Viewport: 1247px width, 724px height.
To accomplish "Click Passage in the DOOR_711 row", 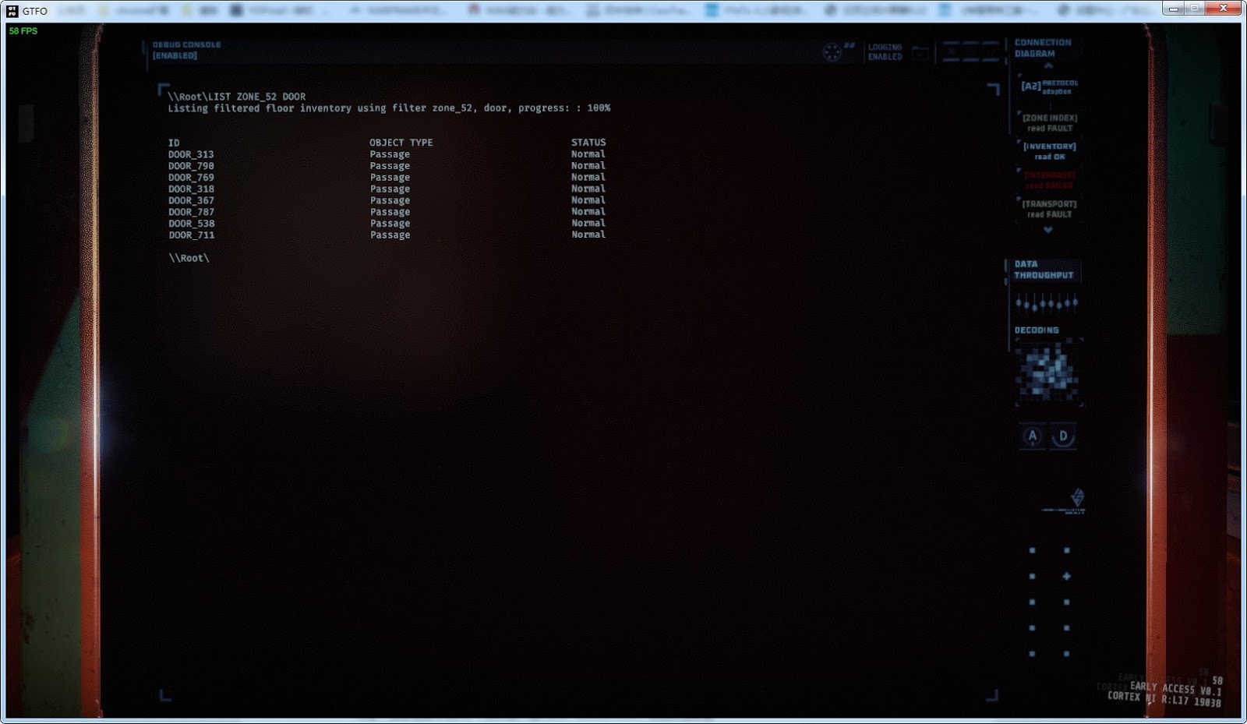I will point(390,235).
